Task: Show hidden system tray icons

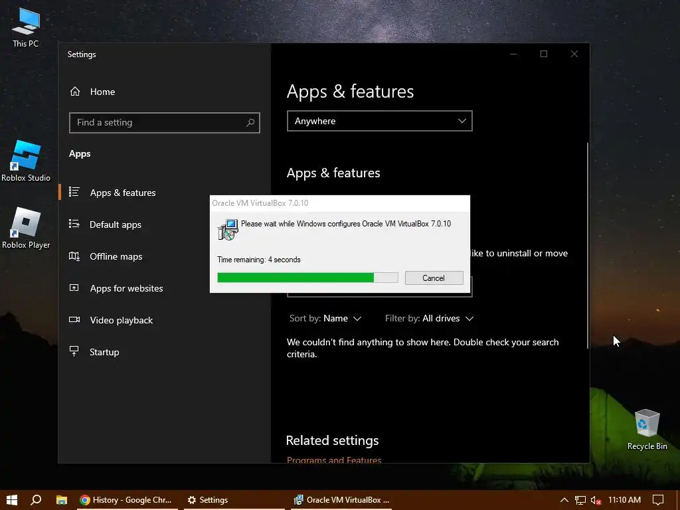Action: pyautogui.click(x=564, y=500)
